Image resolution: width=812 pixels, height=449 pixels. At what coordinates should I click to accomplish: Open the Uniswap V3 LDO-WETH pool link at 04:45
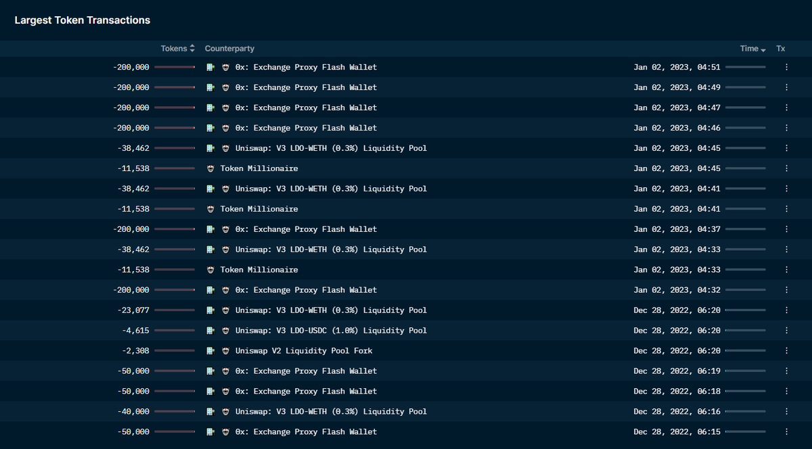coord(331,148)
